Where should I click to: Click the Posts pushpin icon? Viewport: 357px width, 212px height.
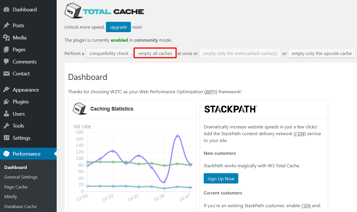(x=6, y=26)
